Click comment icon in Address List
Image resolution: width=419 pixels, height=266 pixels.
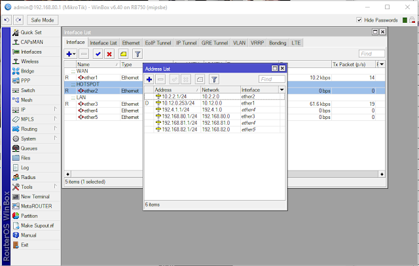[x=200, y=79]
